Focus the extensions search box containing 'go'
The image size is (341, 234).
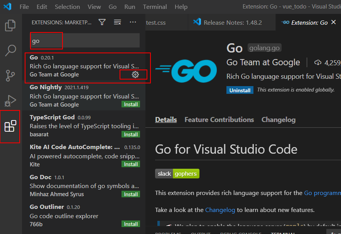click(x=85, y=41)
